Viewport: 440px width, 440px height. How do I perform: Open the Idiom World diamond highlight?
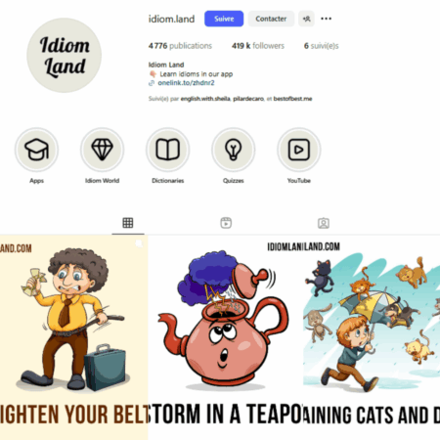coord(103,150)
